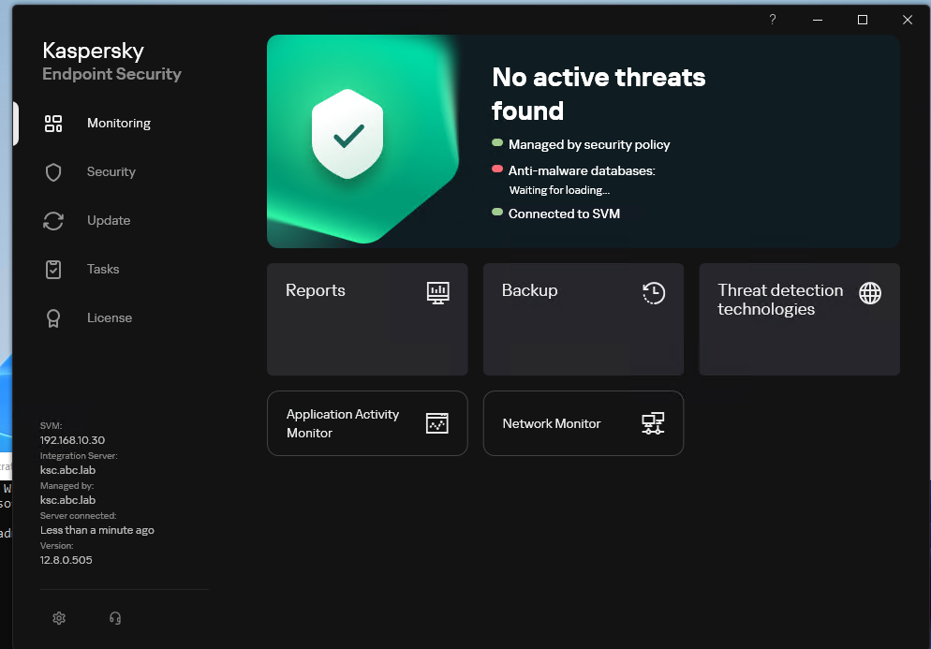Click the Tasks clipboard icon
The image size is (931, 649).
(x=53, y=270)
